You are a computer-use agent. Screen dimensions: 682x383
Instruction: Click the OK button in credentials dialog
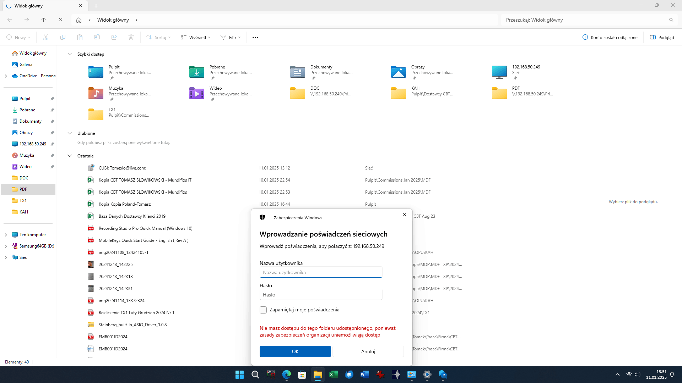pos(295,351)
